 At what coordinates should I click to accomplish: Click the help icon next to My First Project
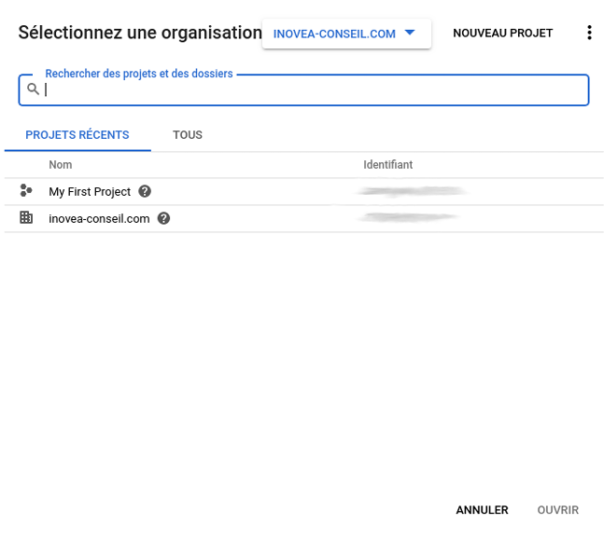tap(145, 191)
